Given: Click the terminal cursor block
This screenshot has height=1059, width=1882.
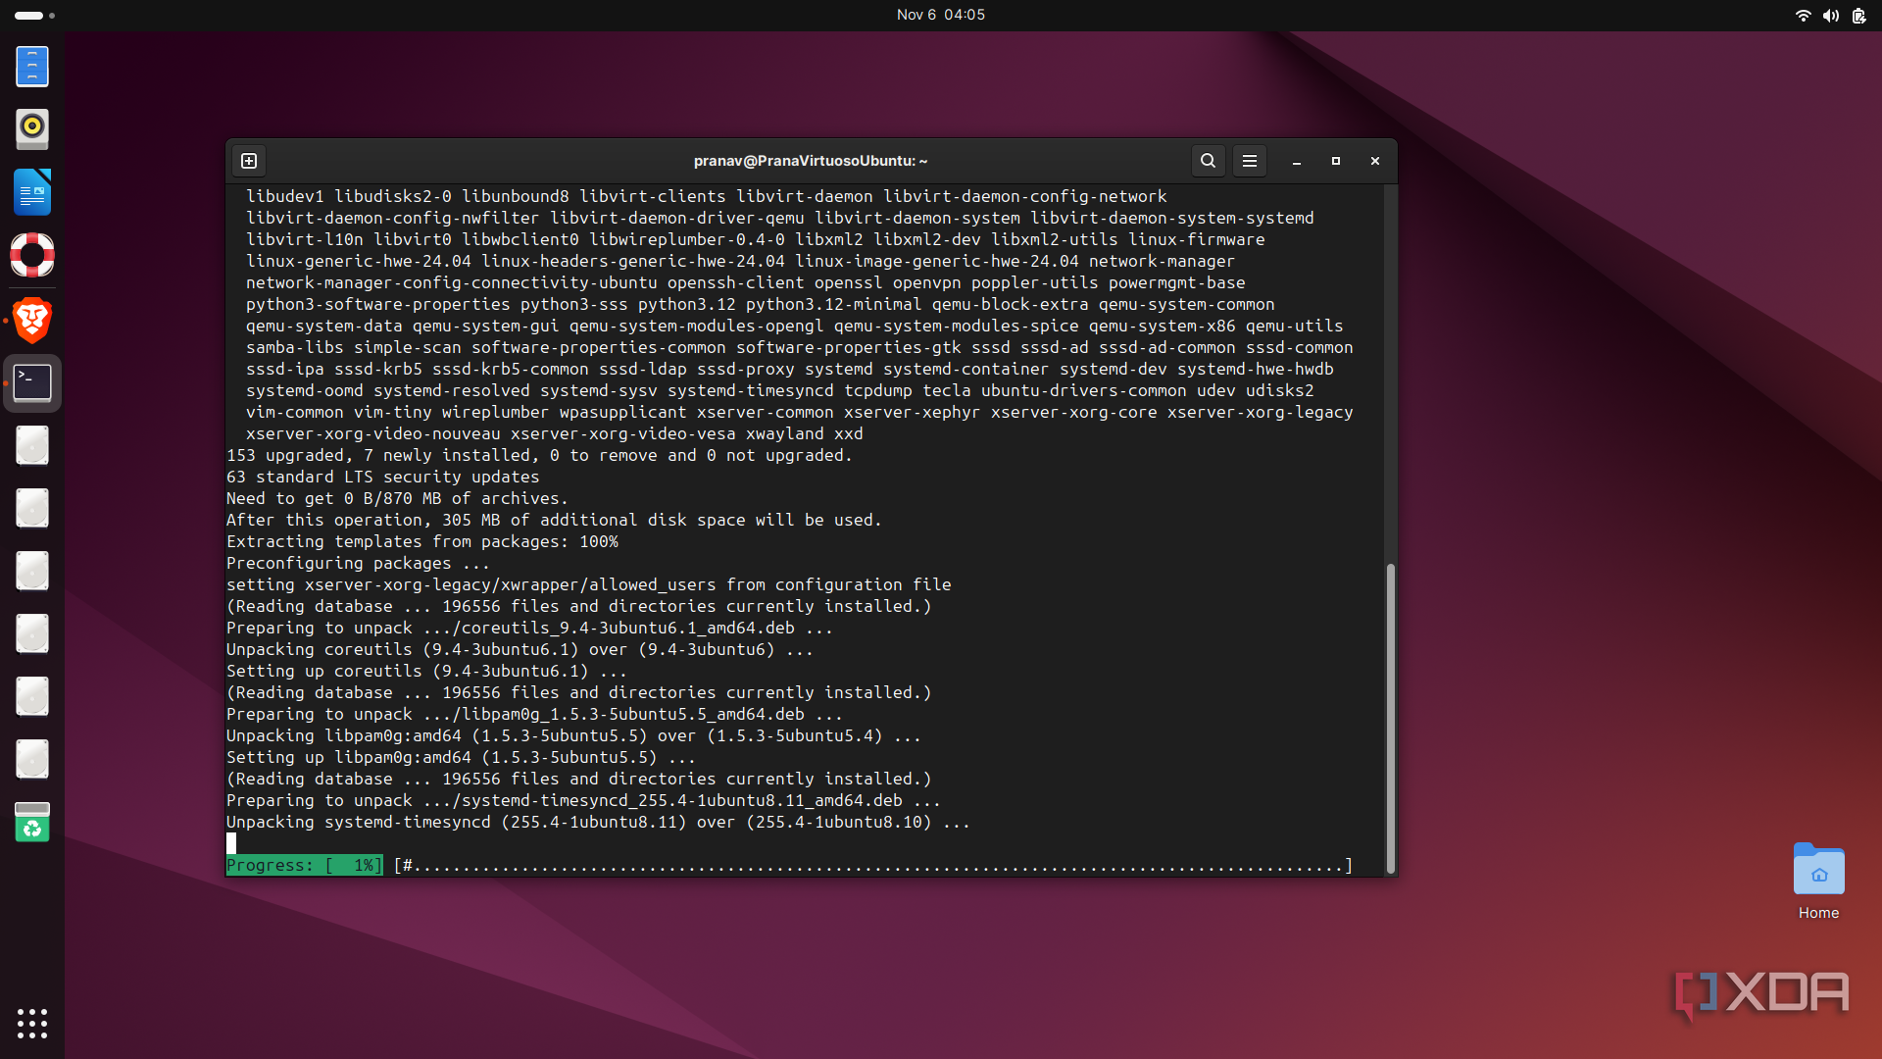Looking at the screenshot, I should 231,843.
